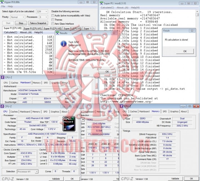This screenshot has width=200, height=181.
Task: Click the AMD Phenom II processor logo
Action: [69, 124]
